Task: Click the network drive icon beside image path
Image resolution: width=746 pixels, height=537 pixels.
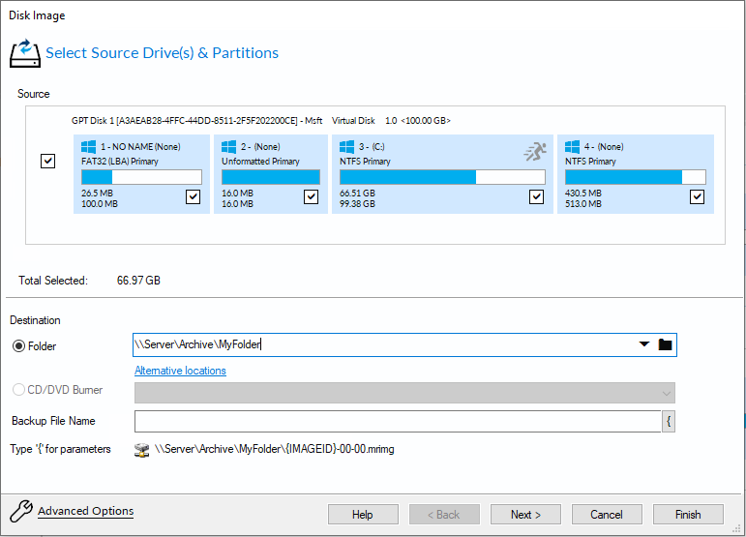Action: 142,449
